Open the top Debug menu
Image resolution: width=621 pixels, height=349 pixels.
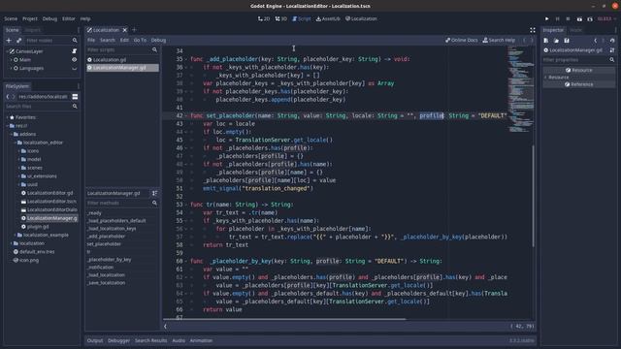tap(49, 18)
